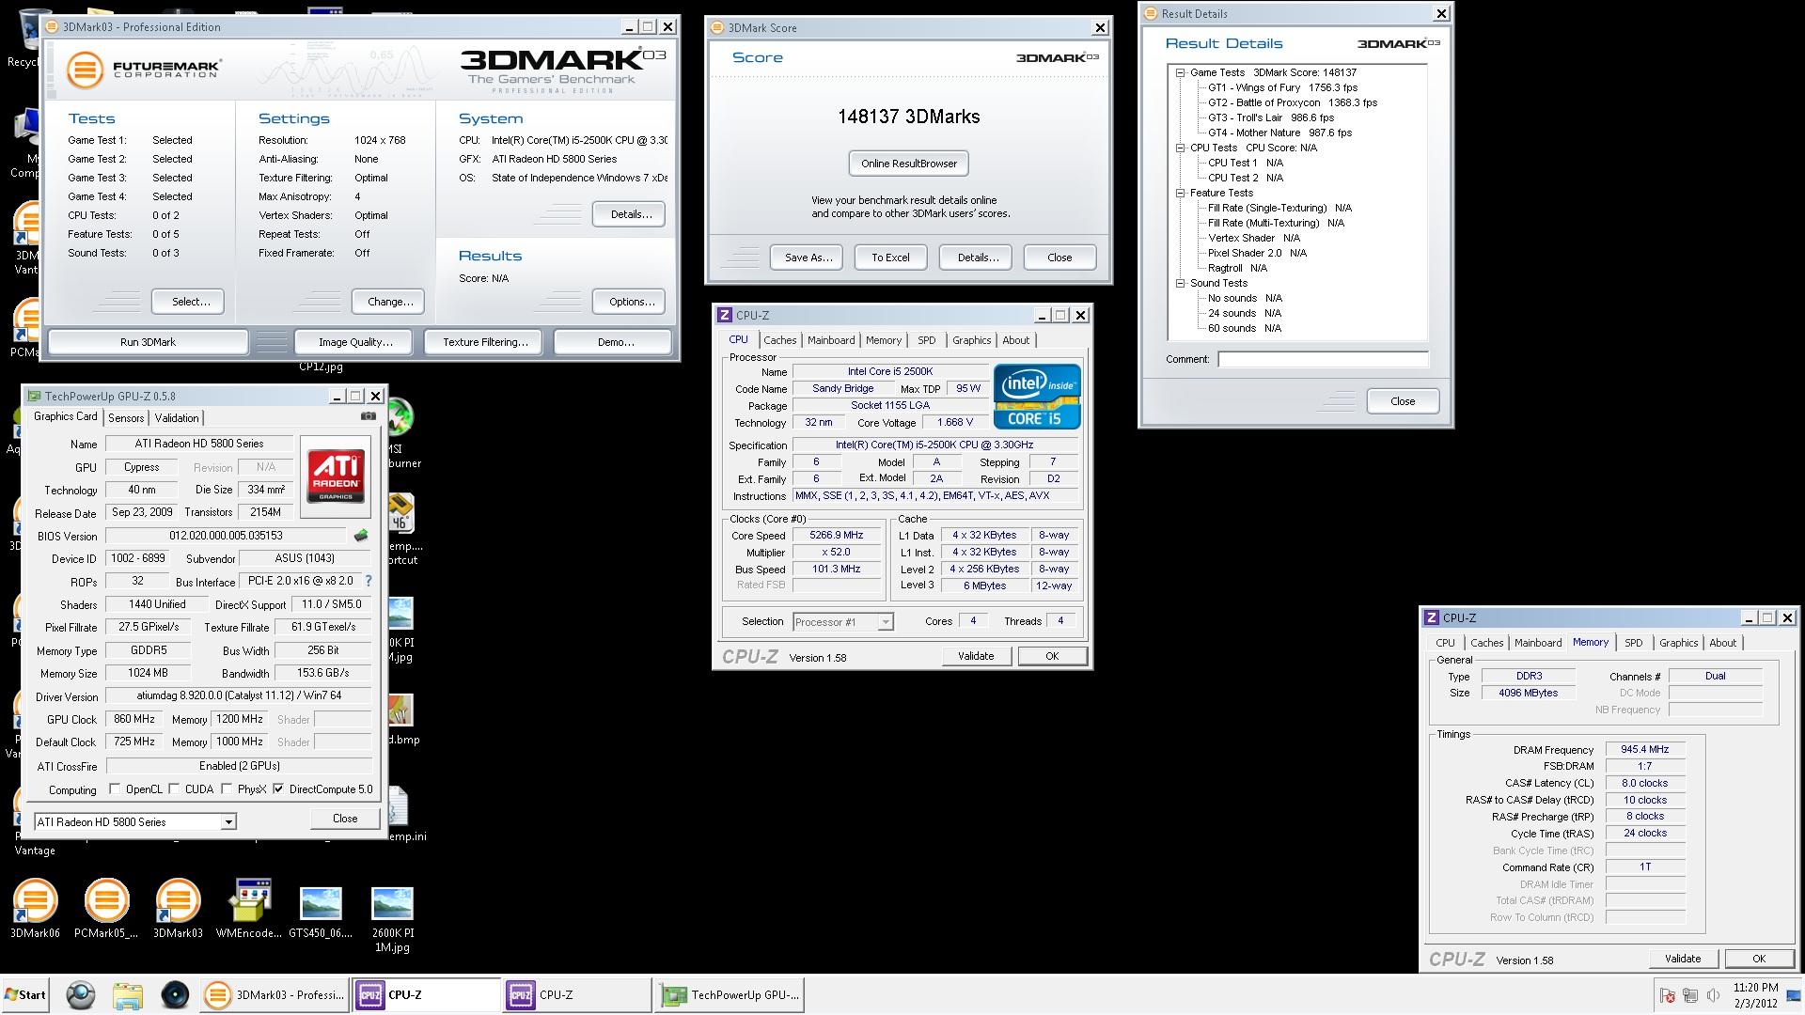Click the GPU-Z screenshot camera icon
1805x1015 pixels.
[x=369, y=416]
